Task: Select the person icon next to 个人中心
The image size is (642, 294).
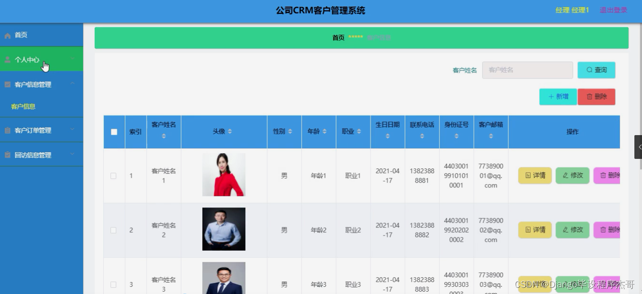Action: tap(7, 59)
